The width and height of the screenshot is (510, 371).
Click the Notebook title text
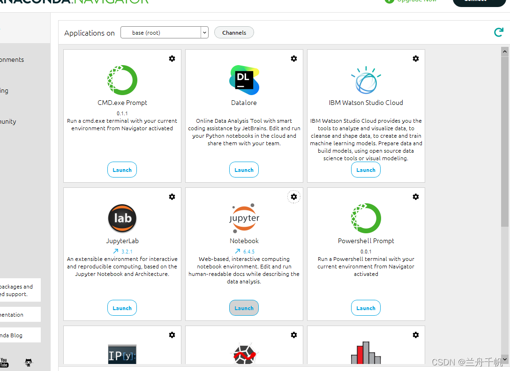point(244,241)
